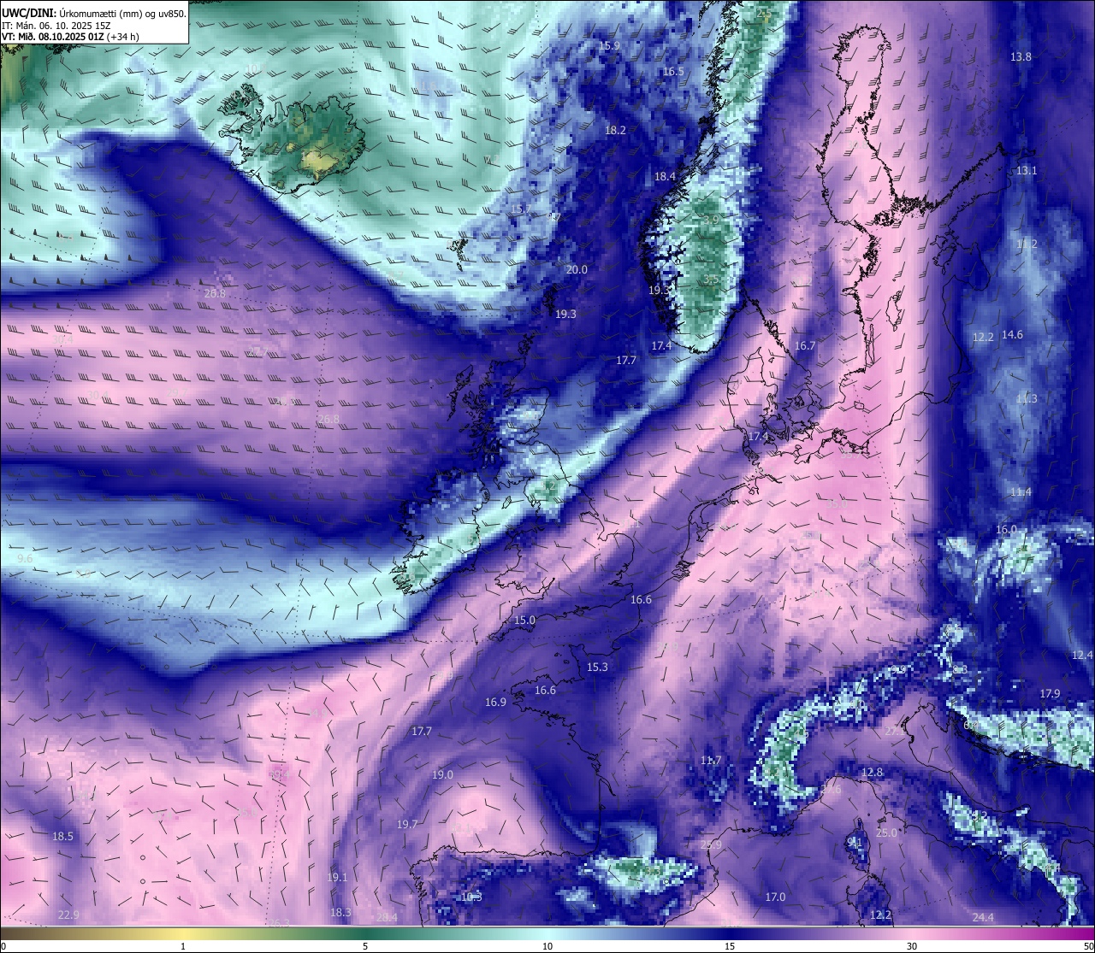This screenshot has height=953, width=1095.
Task: Click the 24.4 value in the bottom right
Action: [983, 917]
